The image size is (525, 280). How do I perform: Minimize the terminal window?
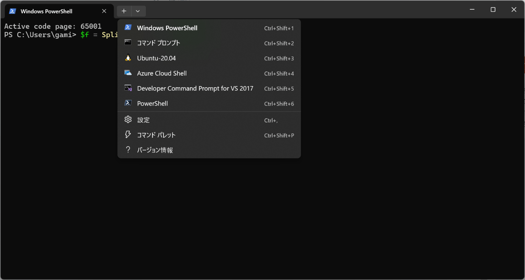coord(472,10)
